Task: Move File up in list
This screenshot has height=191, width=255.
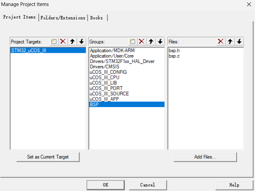Action: point(230,42)
